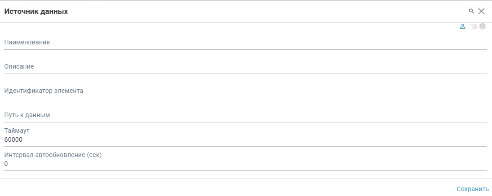Click empty header bar beside the title
Viewport: 492px width, 196px height.
pos(270,12)
